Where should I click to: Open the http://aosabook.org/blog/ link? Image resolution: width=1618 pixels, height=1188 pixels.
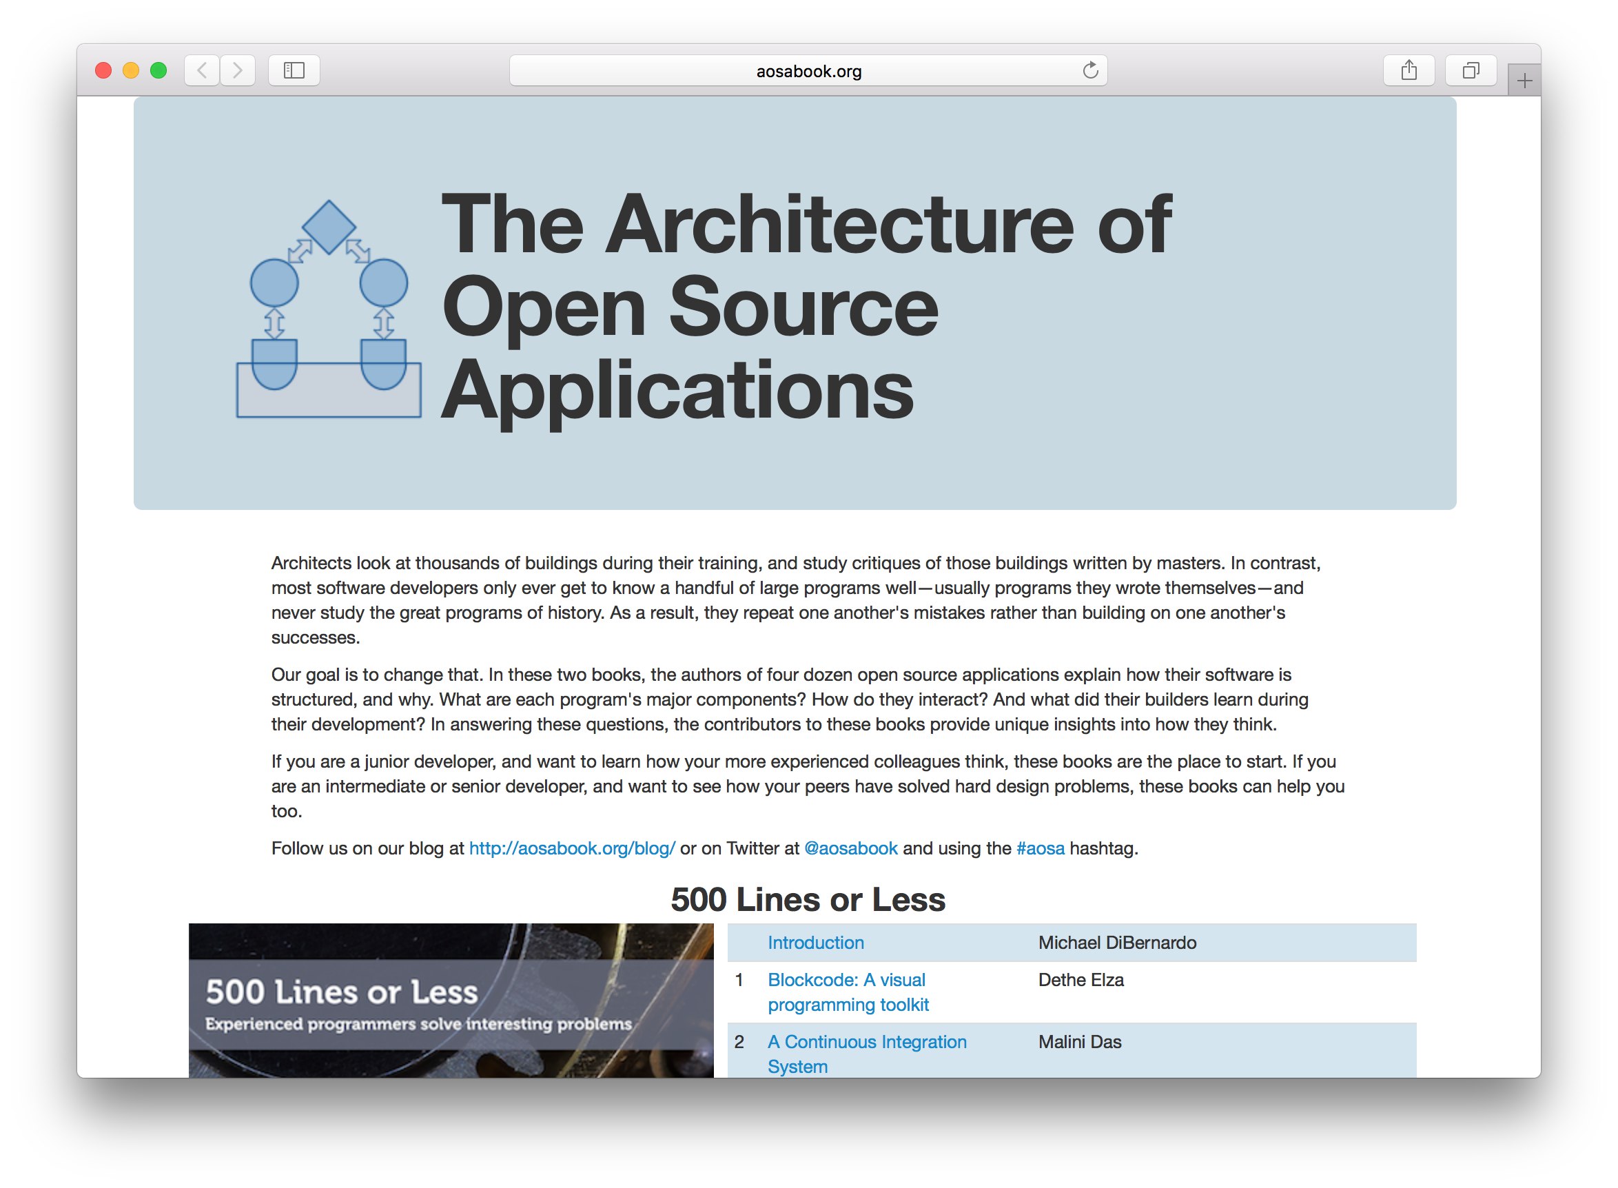573,848
